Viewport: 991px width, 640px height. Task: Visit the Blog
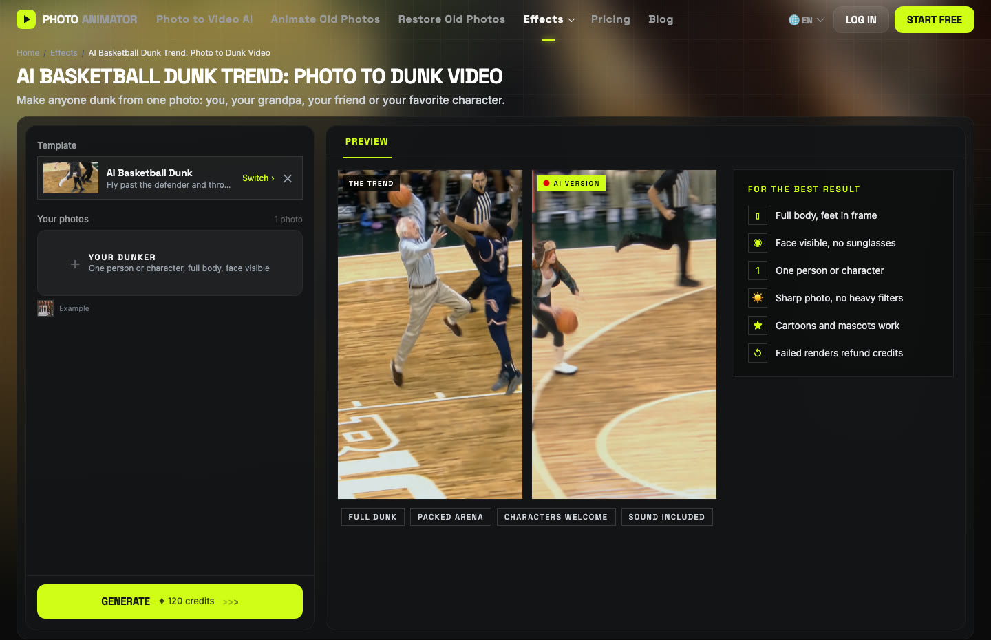click(661, 19)
